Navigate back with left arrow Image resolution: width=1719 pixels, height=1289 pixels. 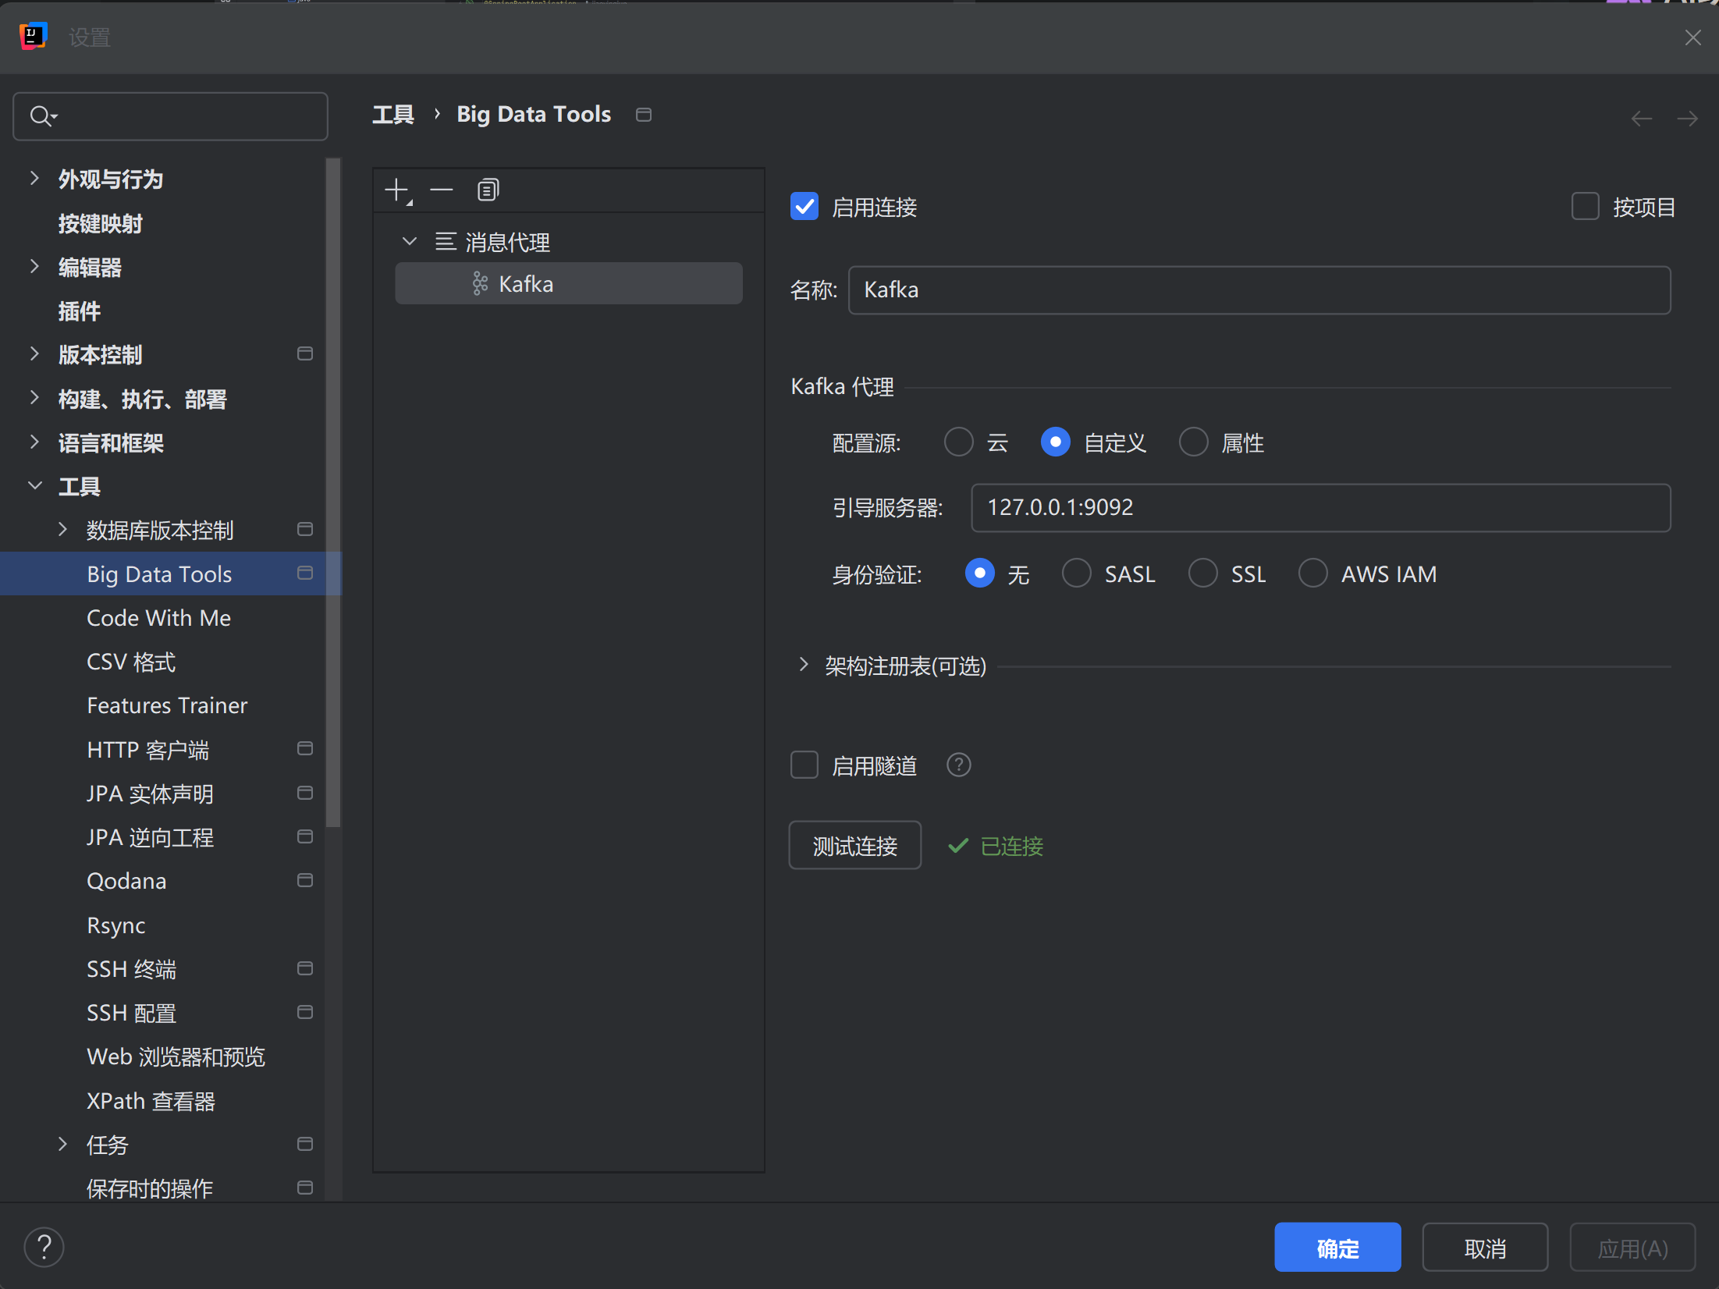(1642, 119)
